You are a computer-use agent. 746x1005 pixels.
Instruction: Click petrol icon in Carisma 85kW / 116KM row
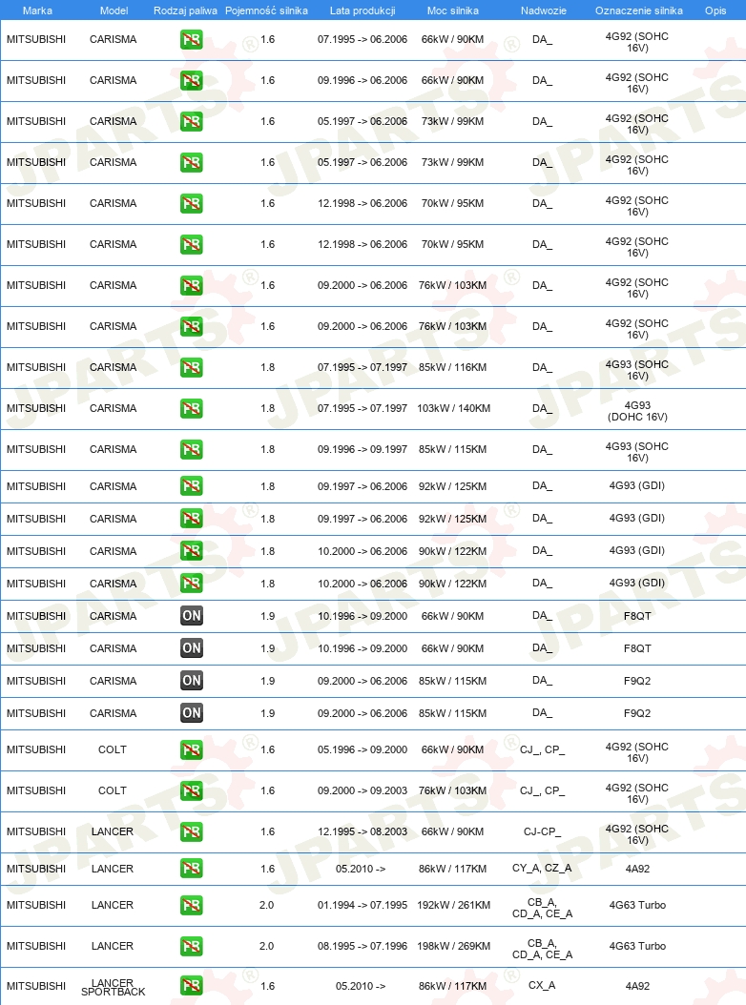click(x=191, y=368)
